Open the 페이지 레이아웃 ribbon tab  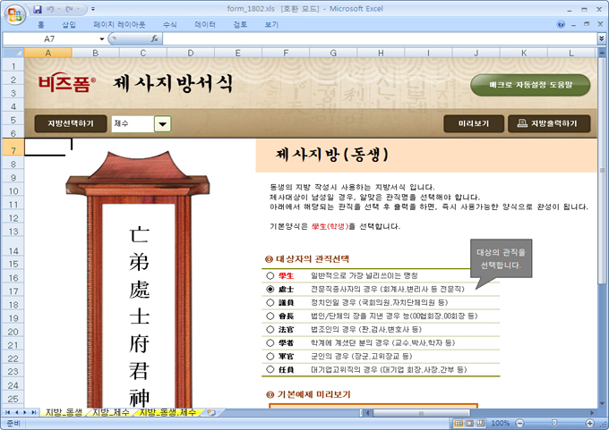pyautogui.click(x=119, y=25)
